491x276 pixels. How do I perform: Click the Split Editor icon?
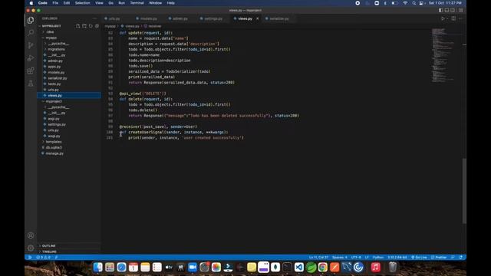(x=453, y=18)
